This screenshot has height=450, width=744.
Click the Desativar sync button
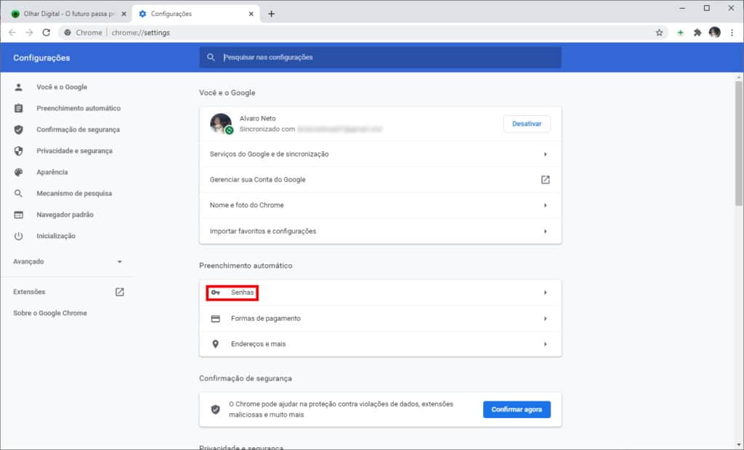point(527,124)
